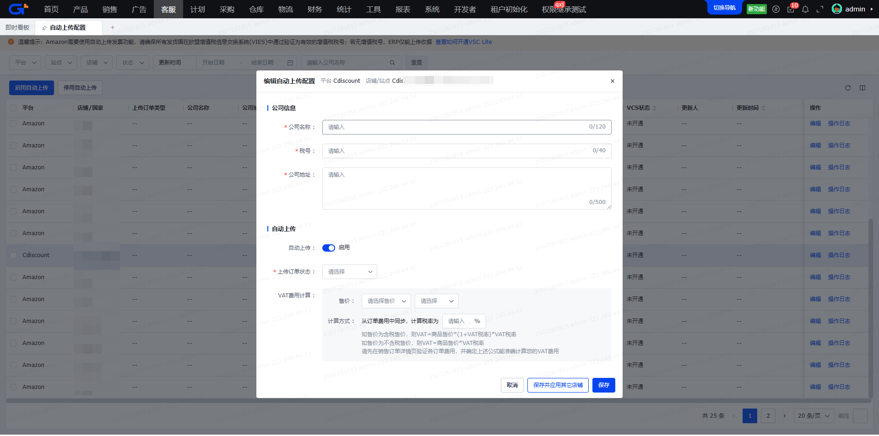Open the messages inbox with badge 10

point(791,9)
